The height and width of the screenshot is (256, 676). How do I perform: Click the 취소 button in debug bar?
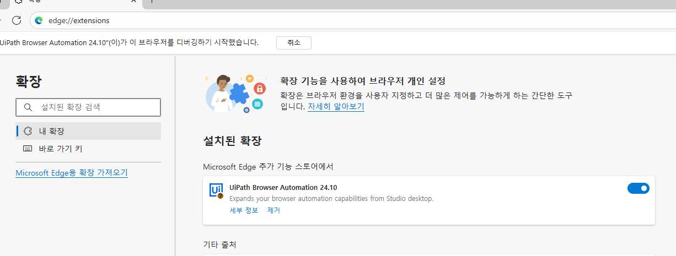pyautogui.click(x=294, y=42)
